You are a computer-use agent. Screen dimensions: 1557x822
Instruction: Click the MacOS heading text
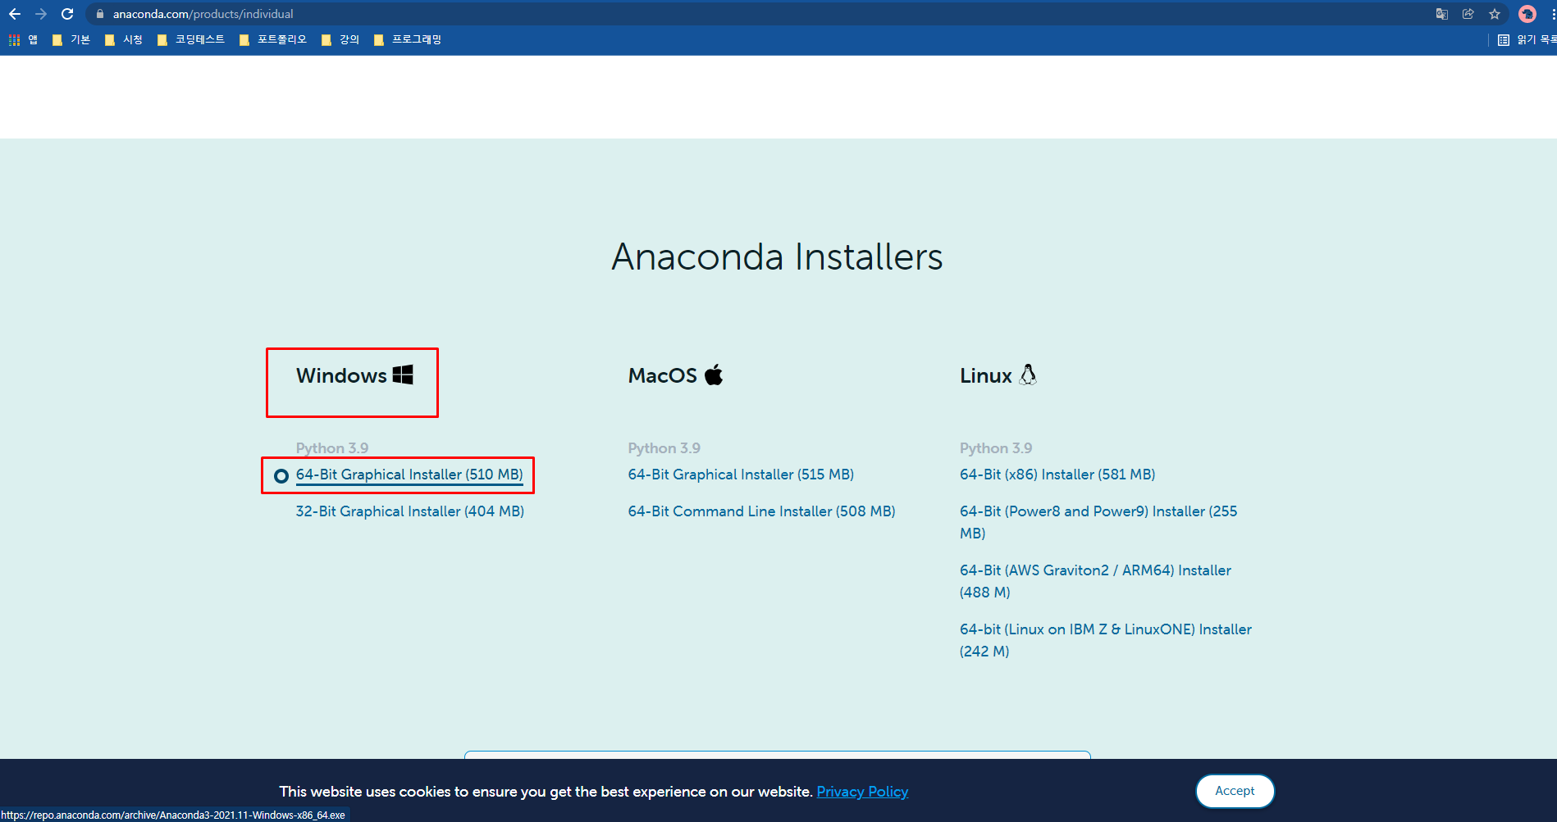pos(662,375)
